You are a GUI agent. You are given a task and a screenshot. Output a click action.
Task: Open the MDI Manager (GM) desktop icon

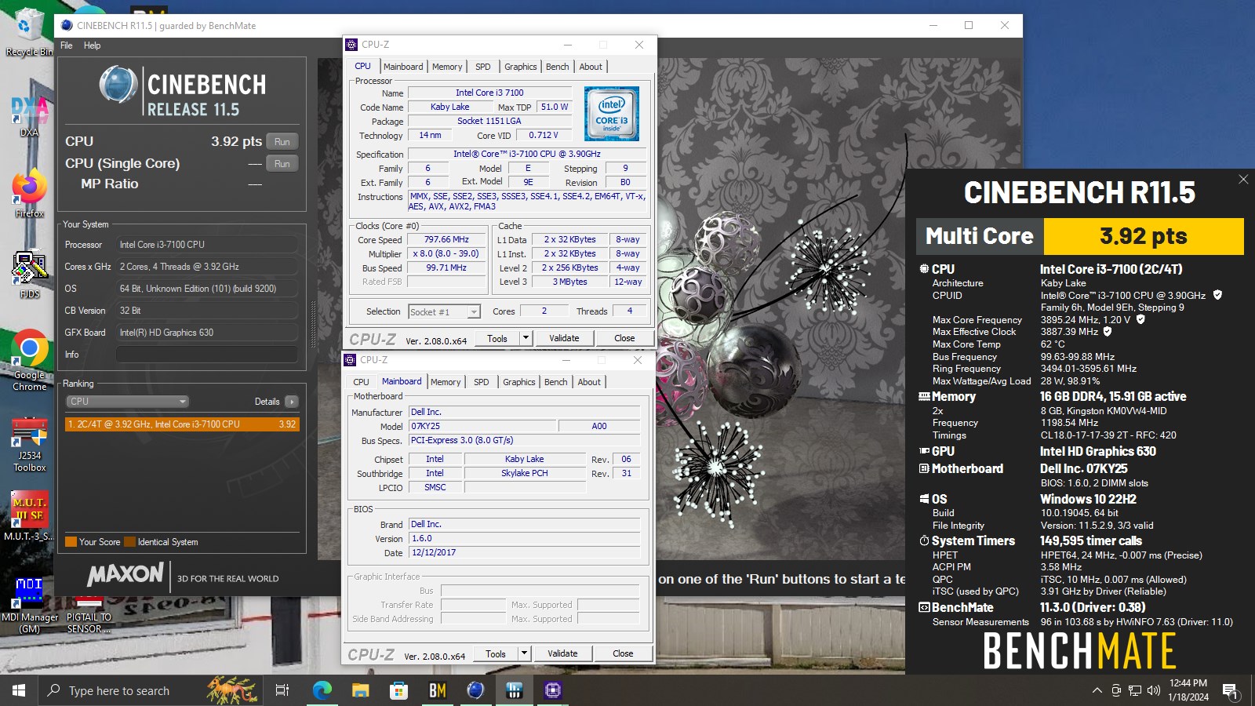coord(29,606)
